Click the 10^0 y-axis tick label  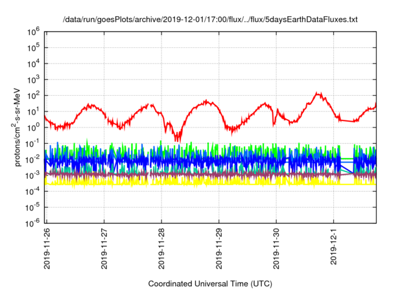(33, 128)
